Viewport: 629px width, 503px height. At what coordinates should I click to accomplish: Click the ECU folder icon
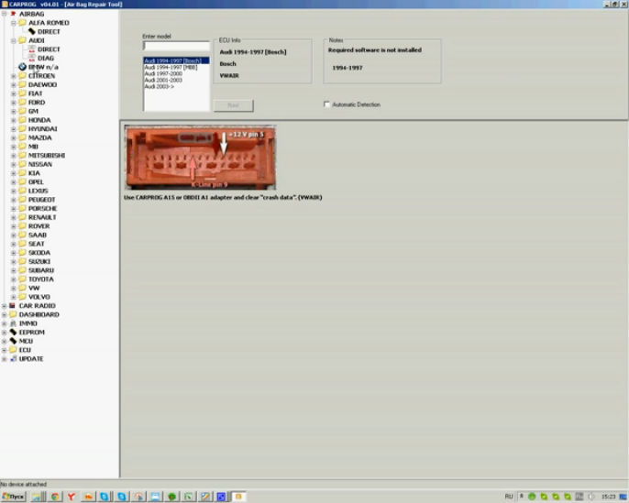point(13,349)
